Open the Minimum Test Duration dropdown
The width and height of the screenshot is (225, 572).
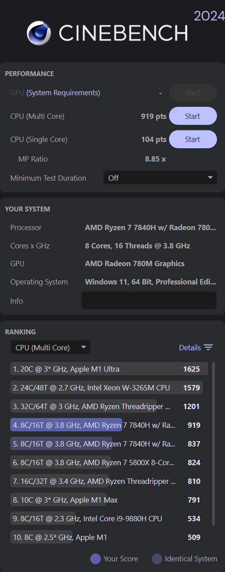[x=160, y=178]
